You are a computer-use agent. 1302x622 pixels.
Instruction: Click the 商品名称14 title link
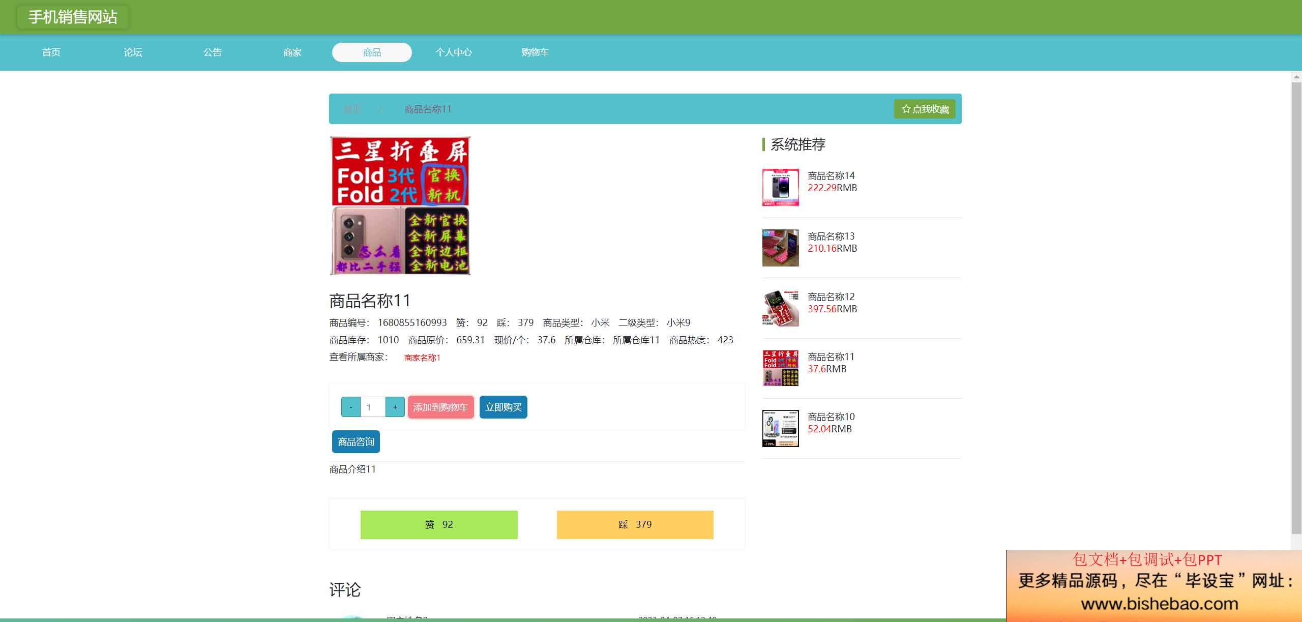831,175
